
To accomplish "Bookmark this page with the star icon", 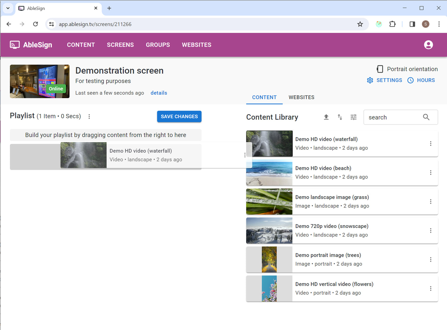I will coord(360,24).
